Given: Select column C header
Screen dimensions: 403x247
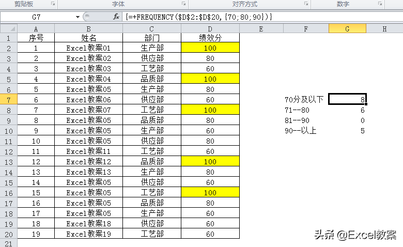Looking at the screenshot, I should pyautogui.click(x=152, y=28).
